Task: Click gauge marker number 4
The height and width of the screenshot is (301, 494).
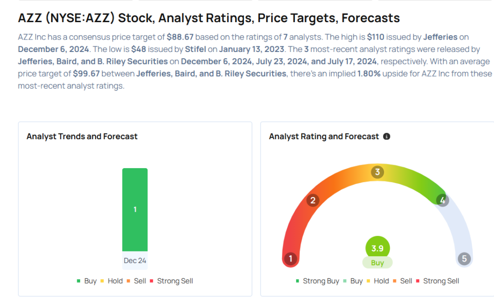Action: (x=442, y=200)
